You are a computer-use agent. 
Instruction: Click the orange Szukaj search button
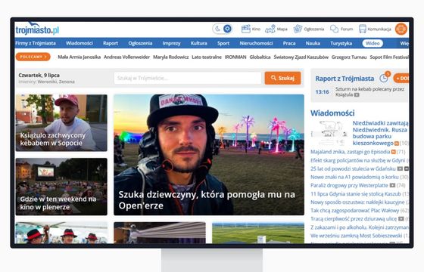tap(282, 78)
